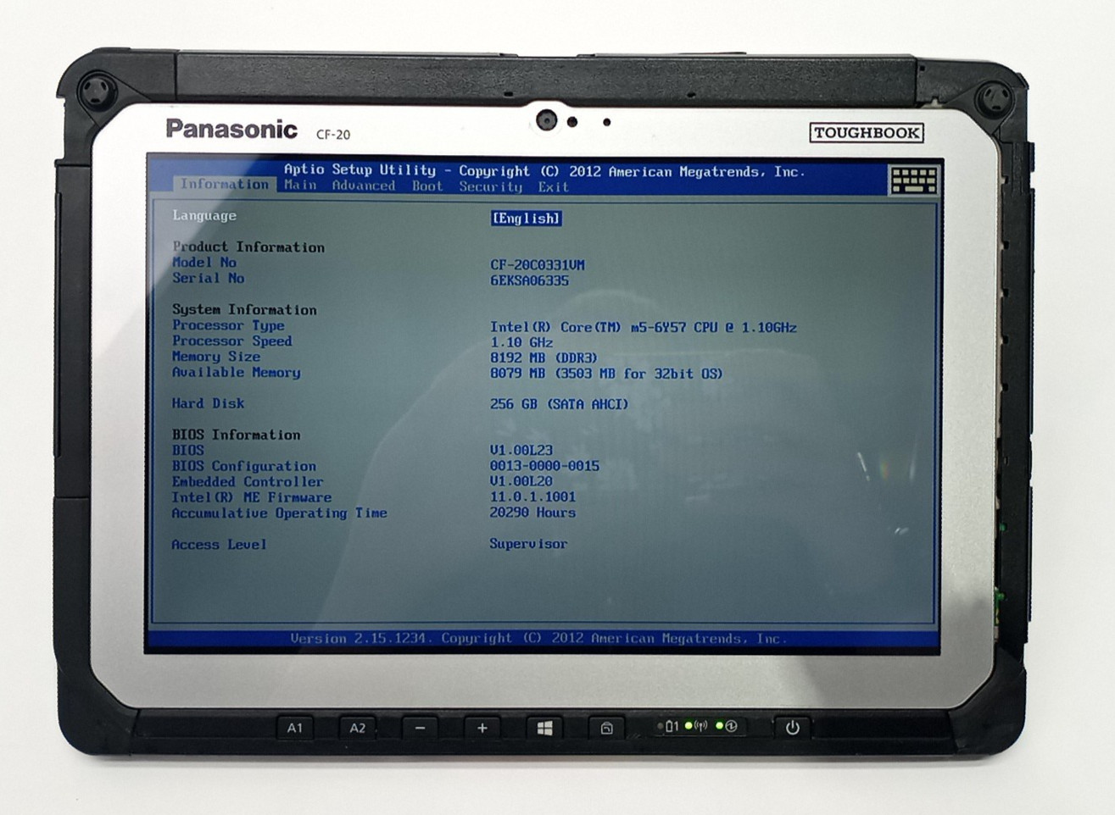The width and height of the screenshot is (1115, 815).
Task: Open the Security tab
Action: coord(490,186)
